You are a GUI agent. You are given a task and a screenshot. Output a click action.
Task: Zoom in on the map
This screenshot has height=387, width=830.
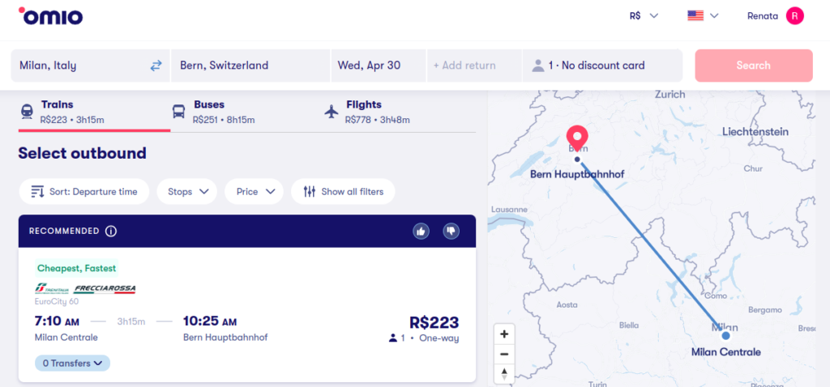point(504,334)
